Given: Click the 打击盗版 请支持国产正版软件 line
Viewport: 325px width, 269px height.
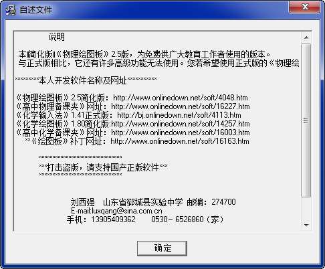Looking at the screenshot, I should [103, 167].
